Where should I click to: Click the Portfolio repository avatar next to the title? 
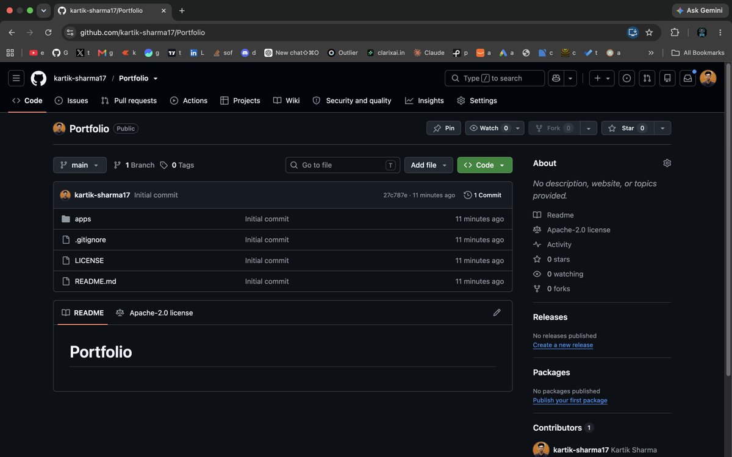point(59,128)
